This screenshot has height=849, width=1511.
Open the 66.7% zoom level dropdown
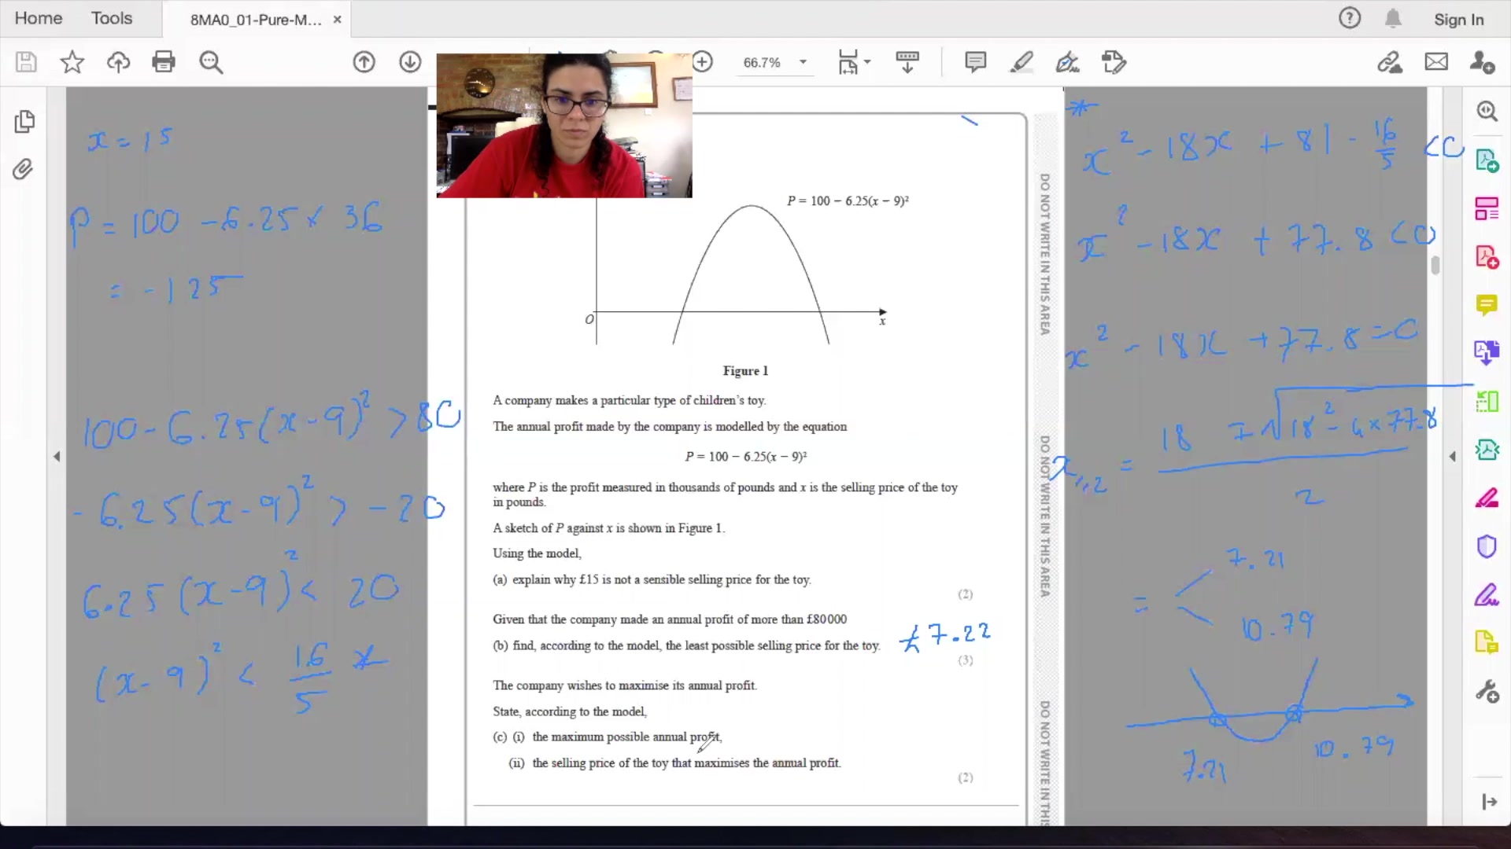tap(803, 62)
